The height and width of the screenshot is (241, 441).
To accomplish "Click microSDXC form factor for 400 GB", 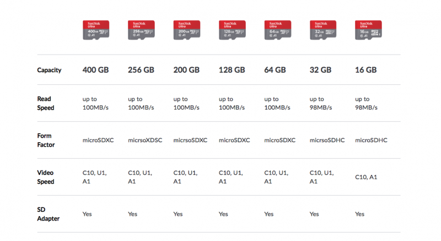I will click(x=98, y=140).
